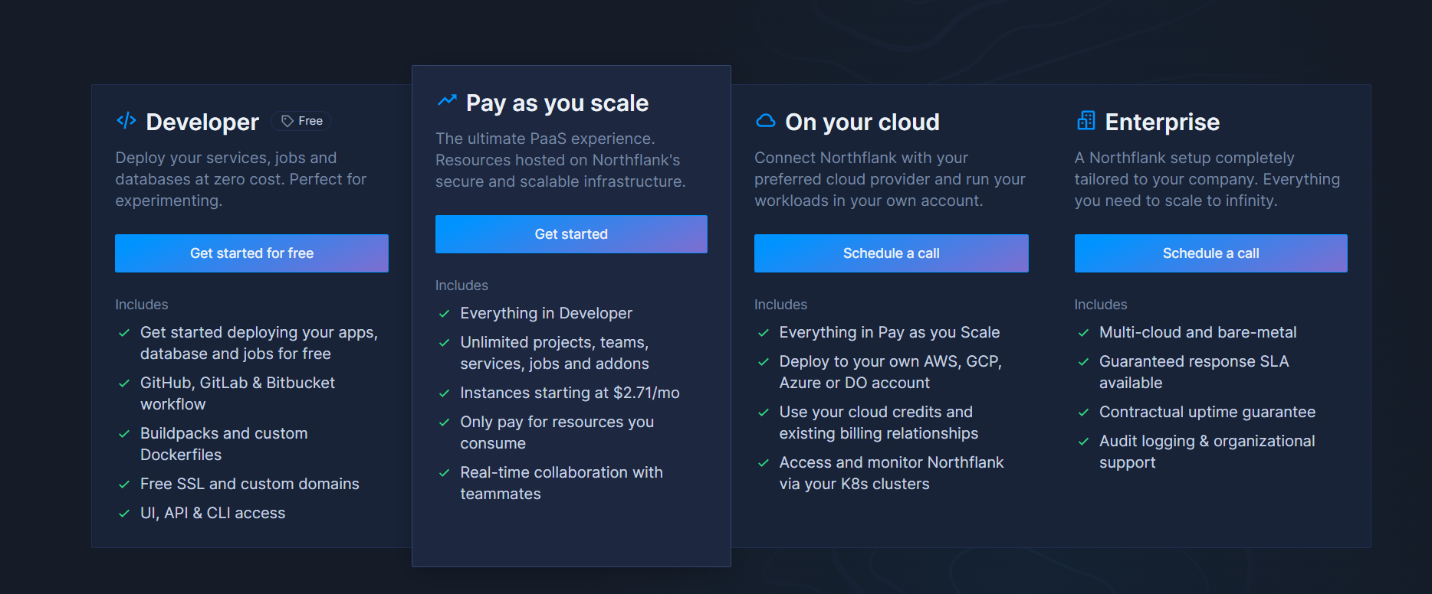Click the text Real-time collaboration with teammates
Screen dimensions: 1432x594
(x=562, y=483)
